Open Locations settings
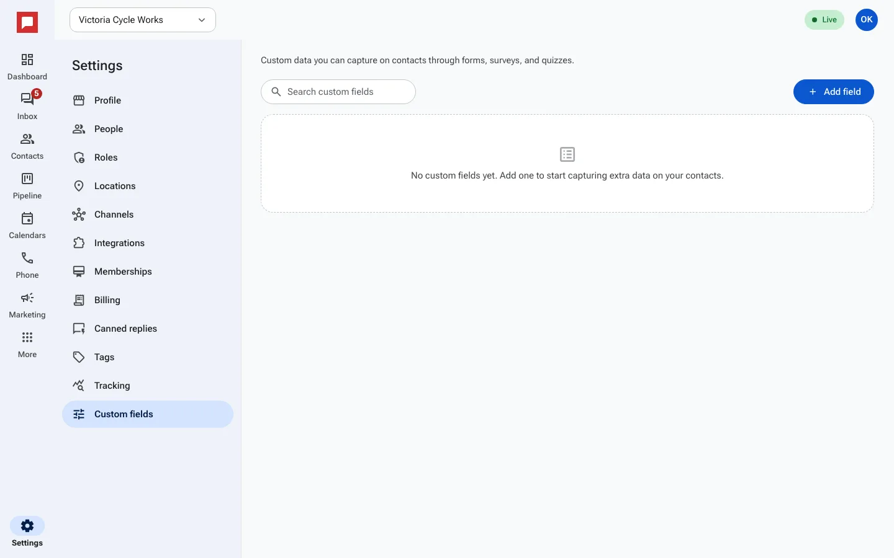The width and height of the screenshot is (894, 558). pos(148,186)
